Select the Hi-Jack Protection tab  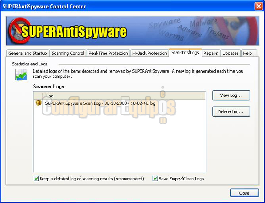point(150,53)
